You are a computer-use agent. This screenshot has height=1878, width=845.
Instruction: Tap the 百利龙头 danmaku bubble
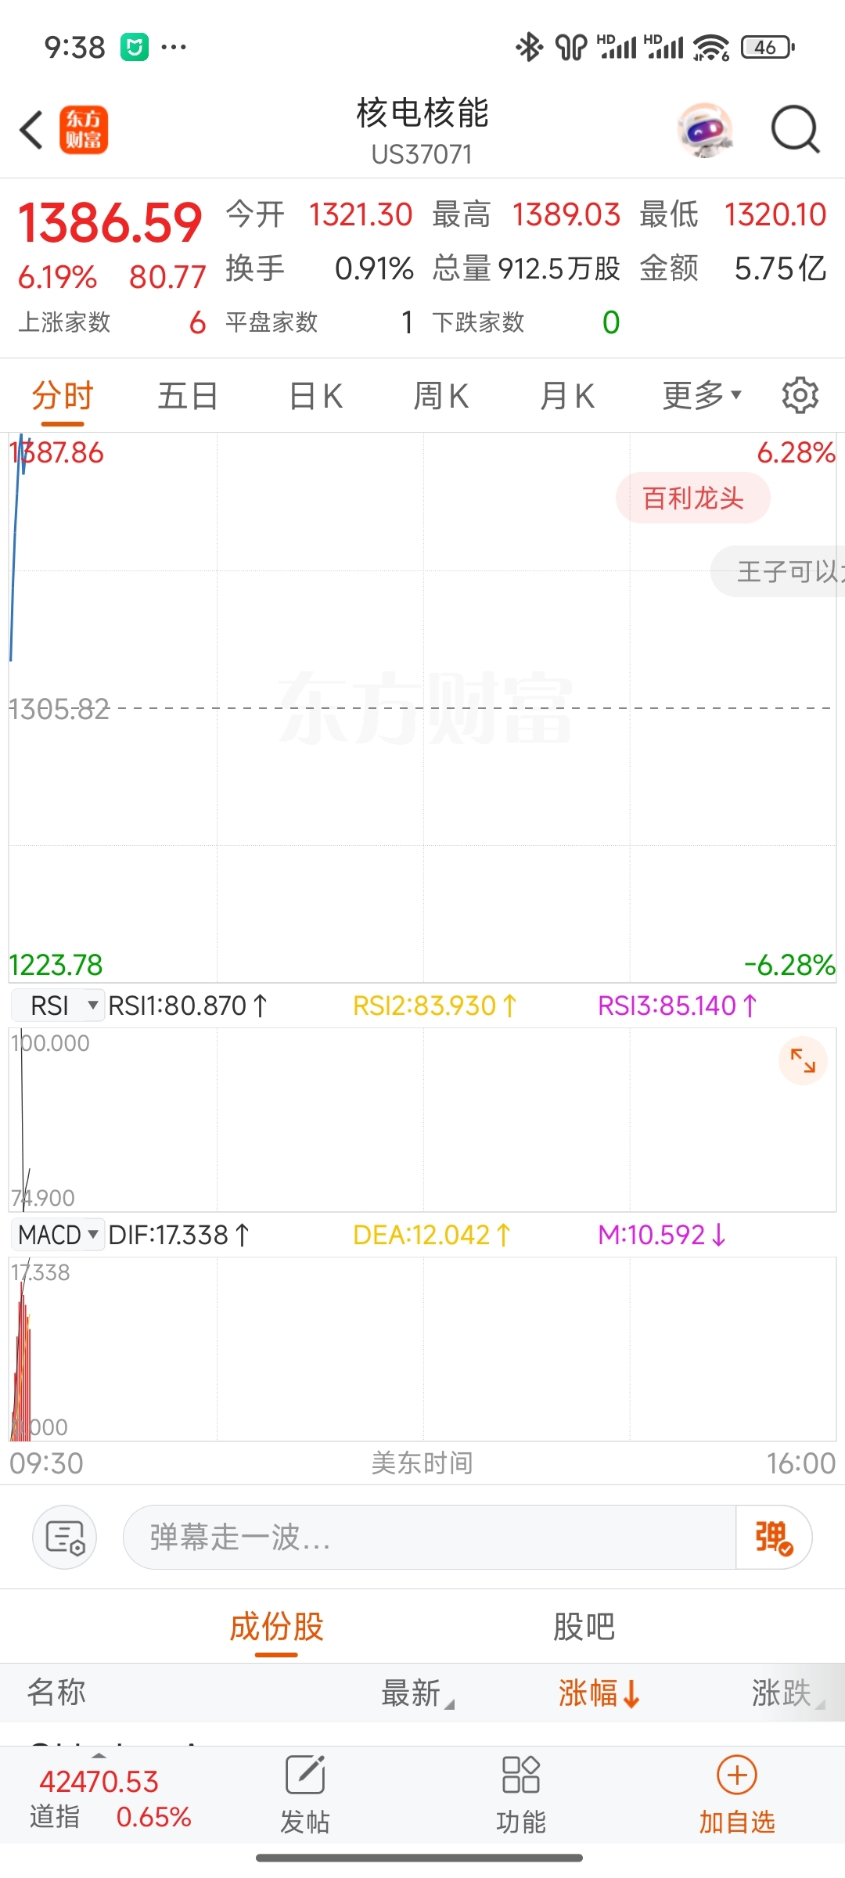(x=693, y=498)
